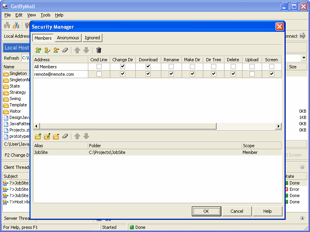Screen dimensions: 310x232
Task: Uncheck Dir Tree for remote@remote.com
Action: [213, 74]
